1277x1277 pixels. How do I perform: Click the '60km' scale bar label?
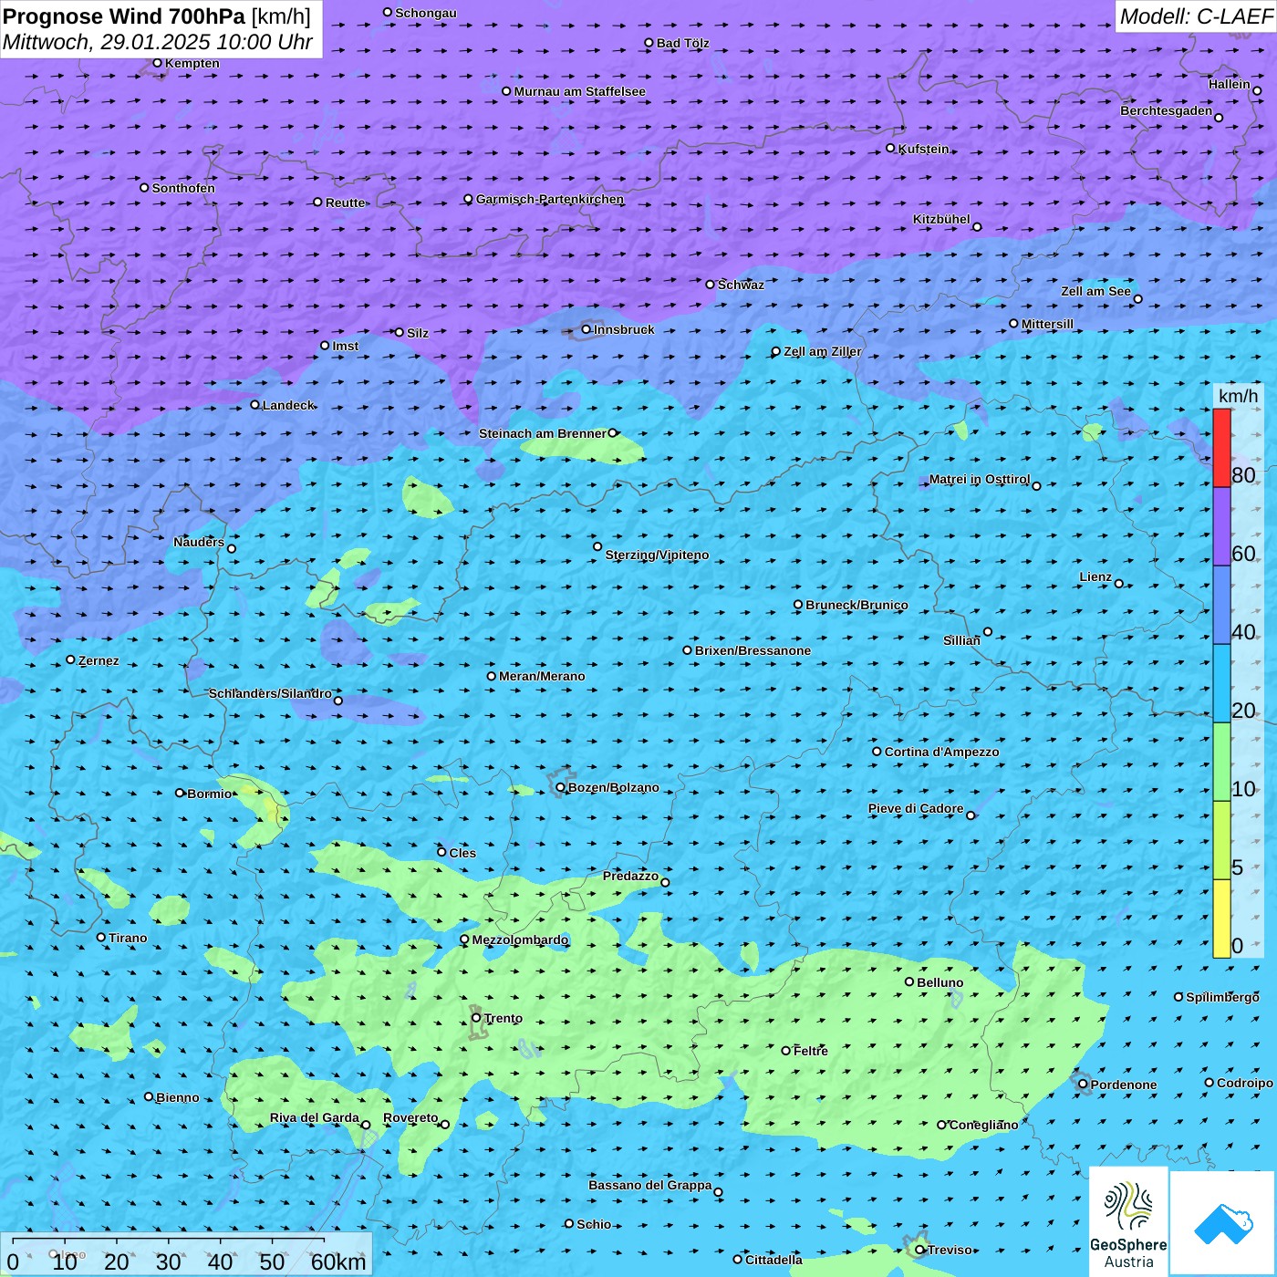(338, 1261)
